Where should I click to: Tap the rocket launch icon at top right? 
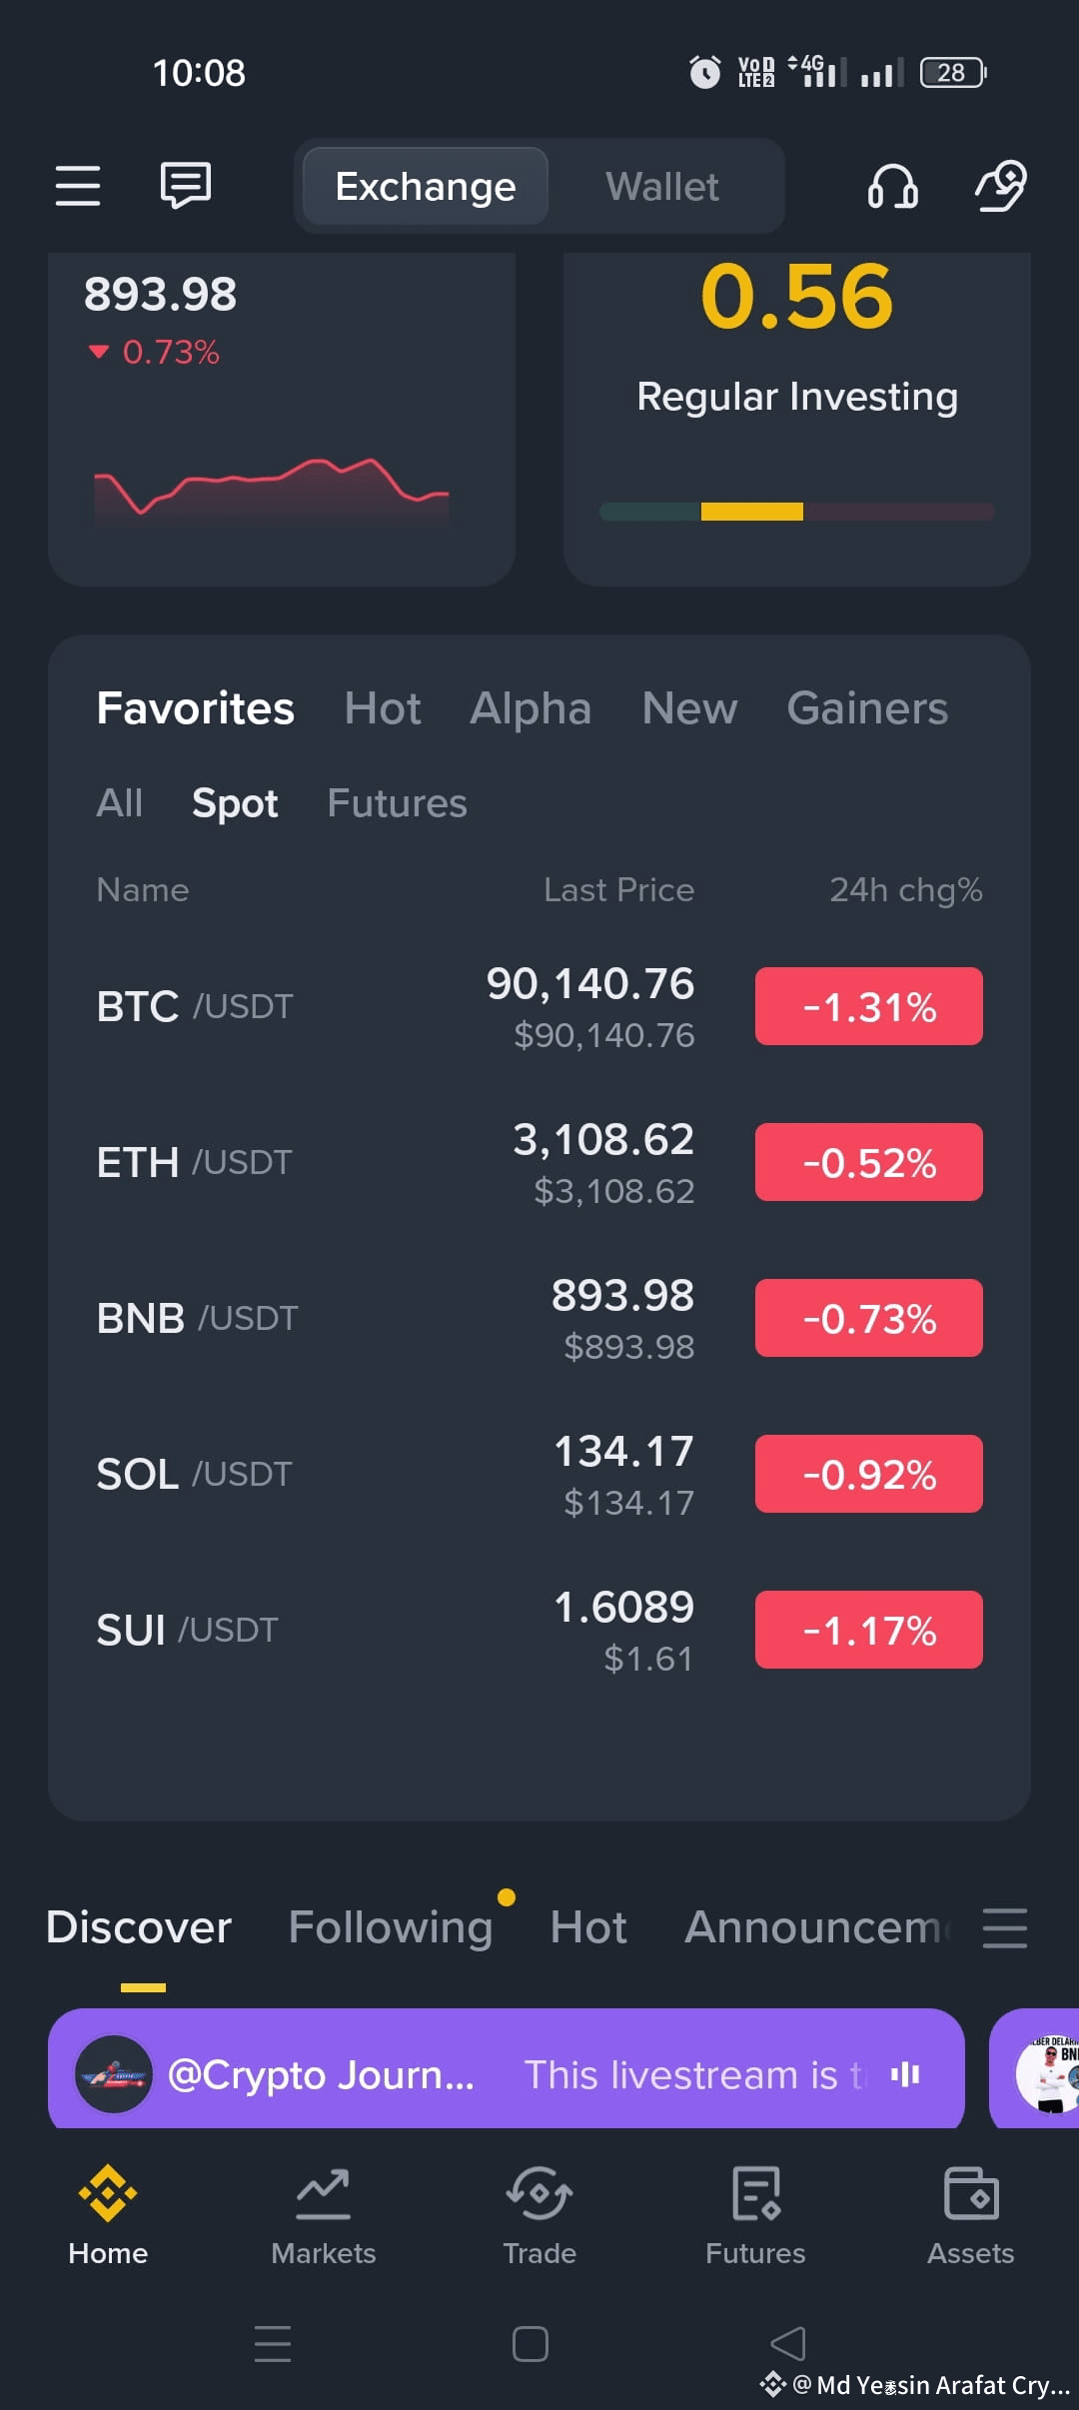pyautogui.click(x=1001, y=186)
